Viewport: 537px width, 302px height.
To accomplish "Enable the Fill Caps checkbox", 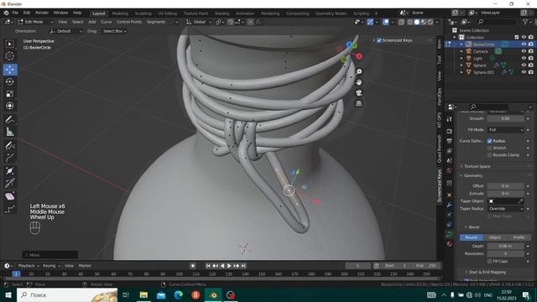I will (489, 261).
